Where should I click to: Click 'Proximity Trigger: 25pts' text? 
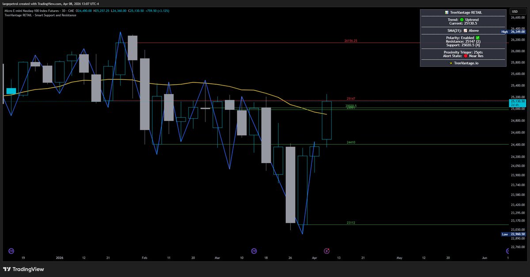462,52
